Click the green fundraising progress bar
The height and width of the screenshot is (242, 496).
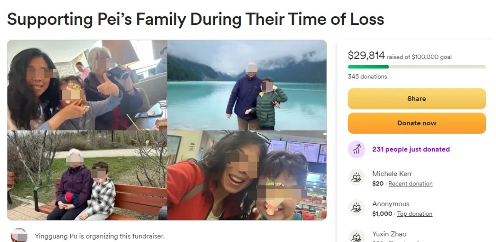point(417,67)
